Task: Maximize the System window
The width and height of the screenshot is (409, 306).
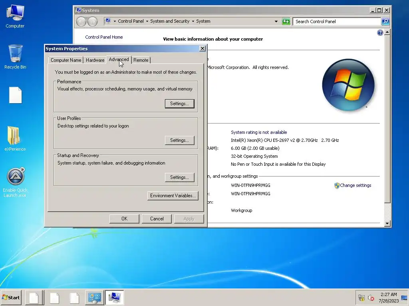Action: tap(379, 10)
